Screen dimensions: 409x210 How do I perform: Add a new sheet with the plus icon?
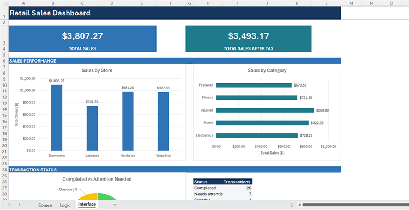tap(115, 205)
